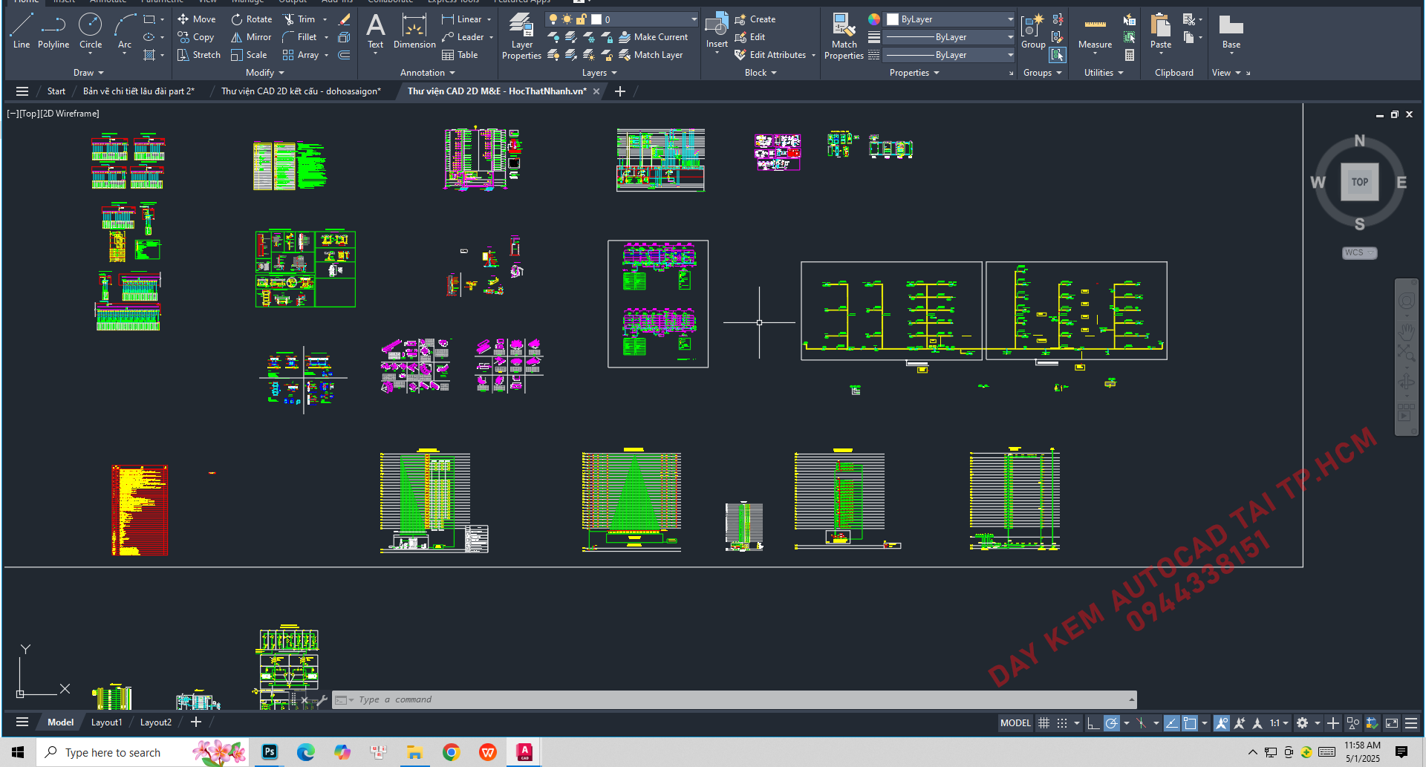This screenshot has height=767, width=1426.
Task: Click the Leader annotation button
Action: pos(463,37)
